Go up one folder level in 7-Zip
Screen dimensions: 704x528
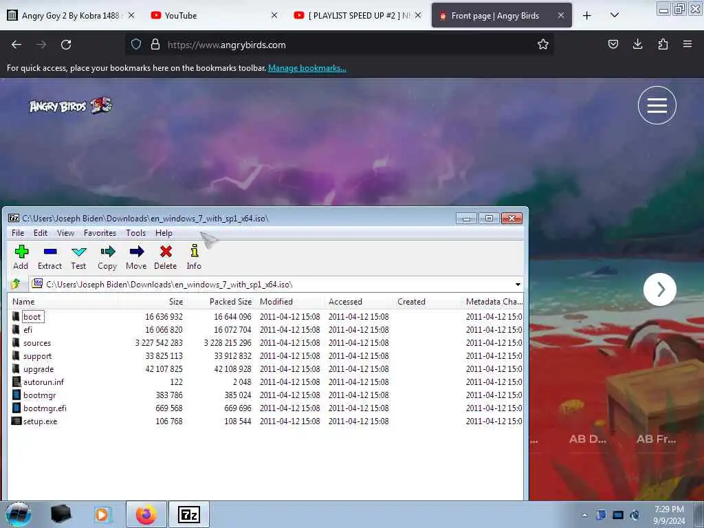coord(16,284)
